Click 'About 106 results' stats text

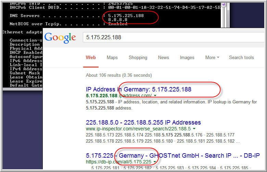(119, 75)
